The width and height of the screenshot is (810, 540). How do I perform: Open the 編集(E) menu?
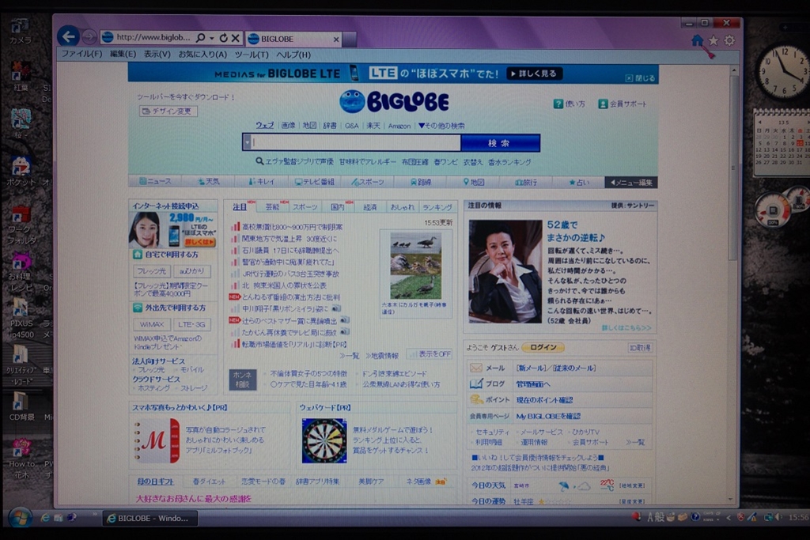pyautogui.click(x=123, y=55)
